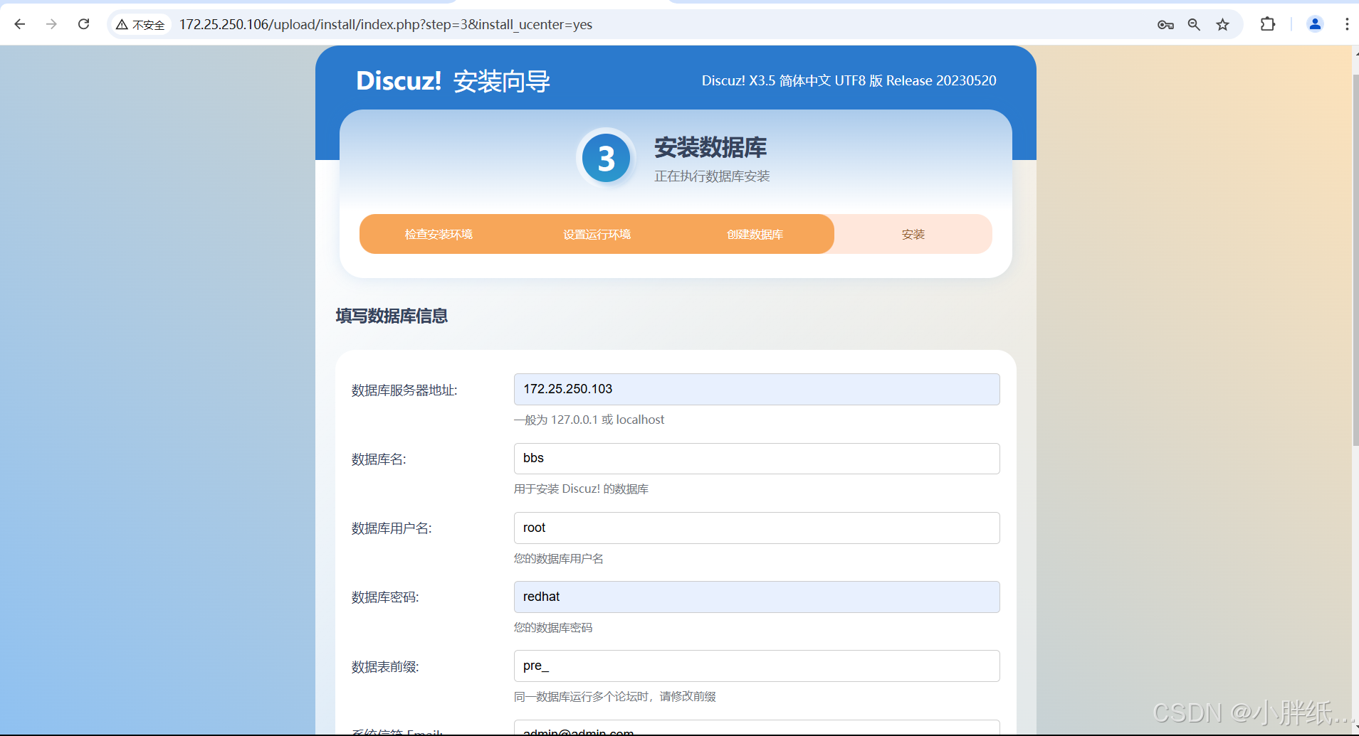Edit the database password field redhat
This screenshot has height=736, width=1359.
[x=757, y=597]
